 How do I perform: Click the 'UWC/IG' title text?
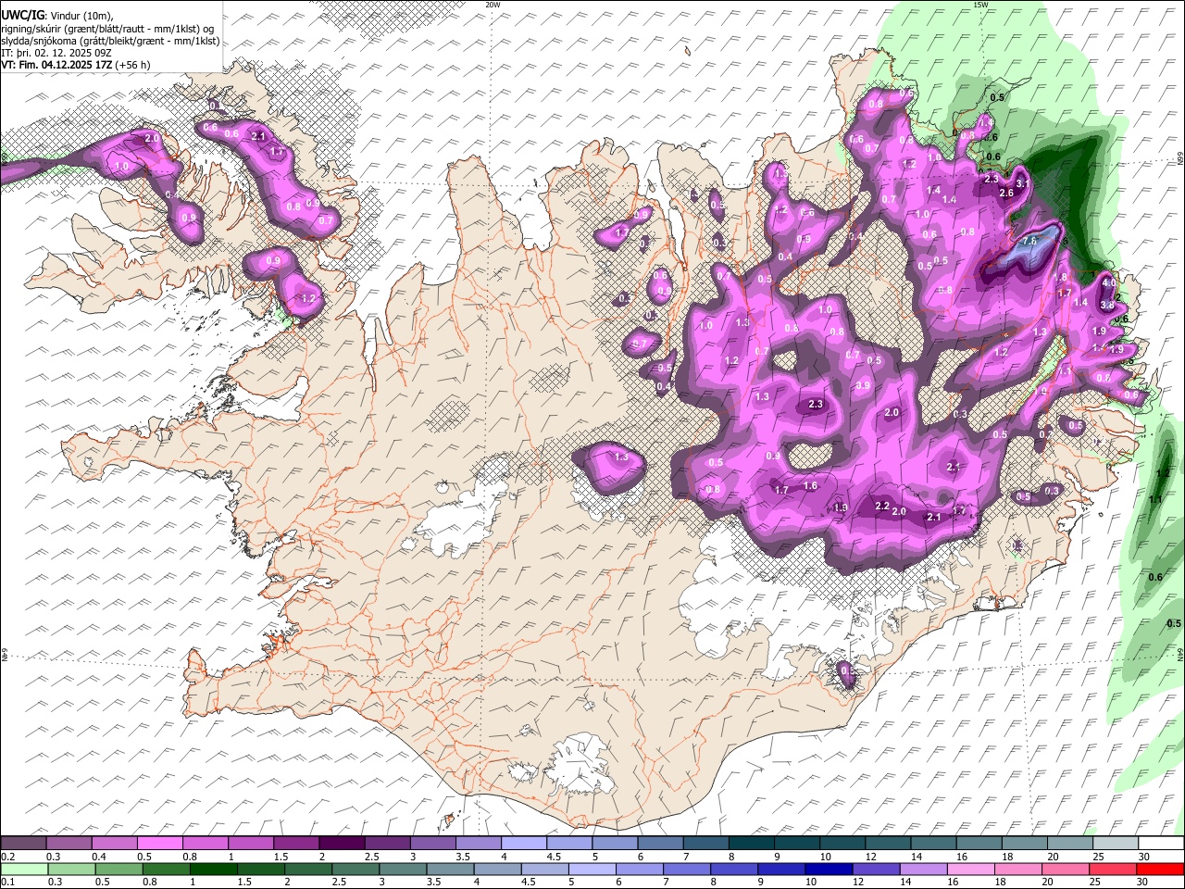coord(22,16)
